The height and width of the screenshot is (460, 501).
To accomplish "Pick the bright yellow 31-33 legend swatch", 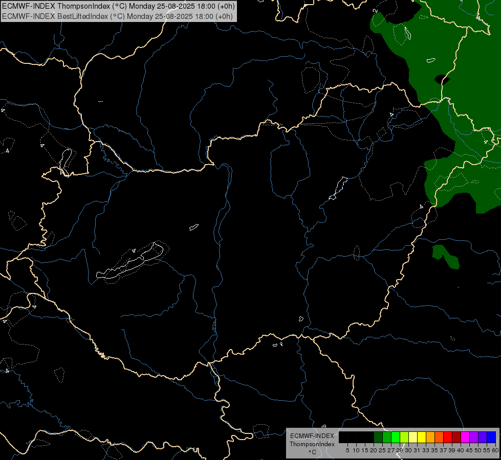I will (x=422, y=437).
